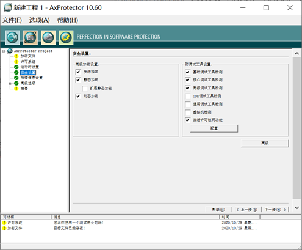The height and width of the screenshot is (250, 302).
Task: Click message about 测试用公司码
Action: click(79, 222)
